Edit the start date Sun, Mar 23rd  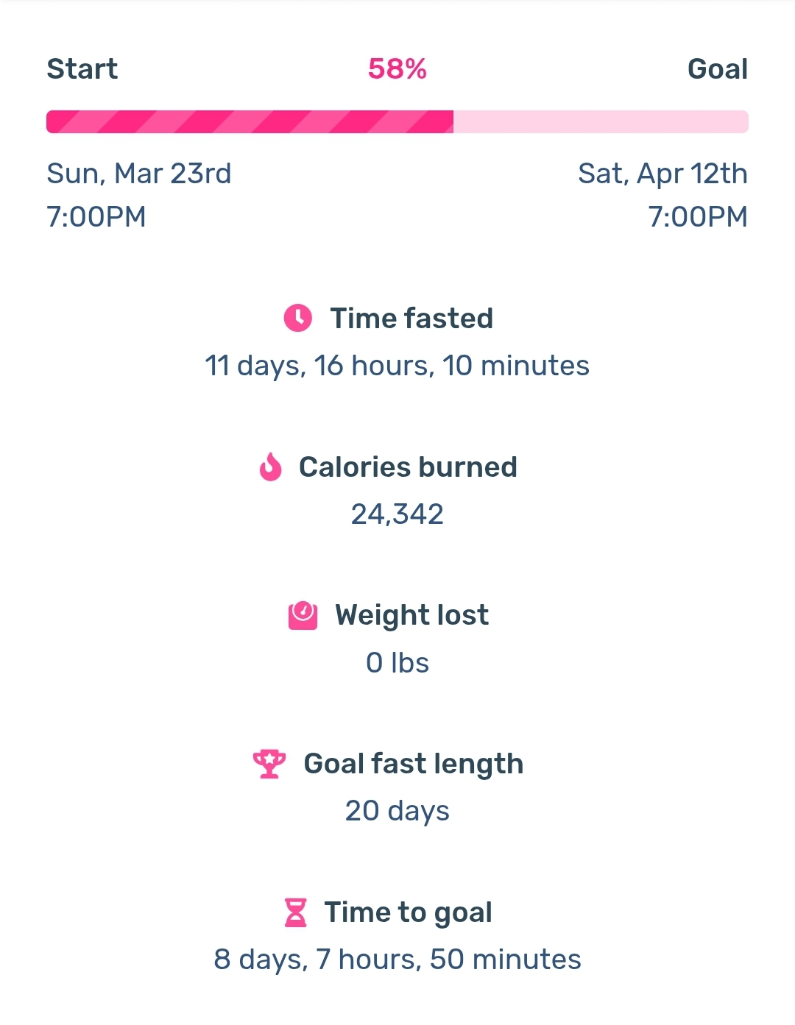[139, 174]
